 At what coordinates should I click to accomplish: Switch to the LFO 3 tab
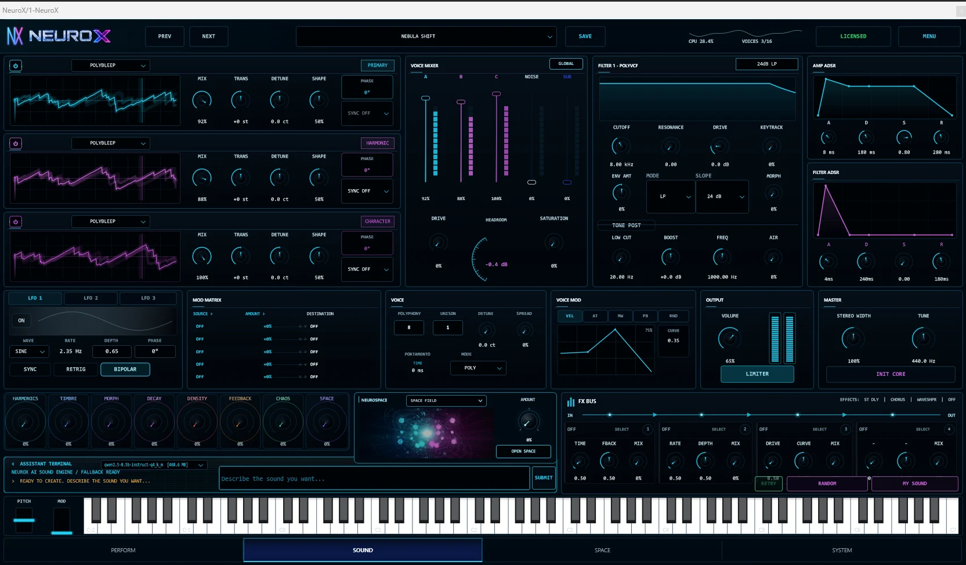pyautogui.click(x=149, y=298)
